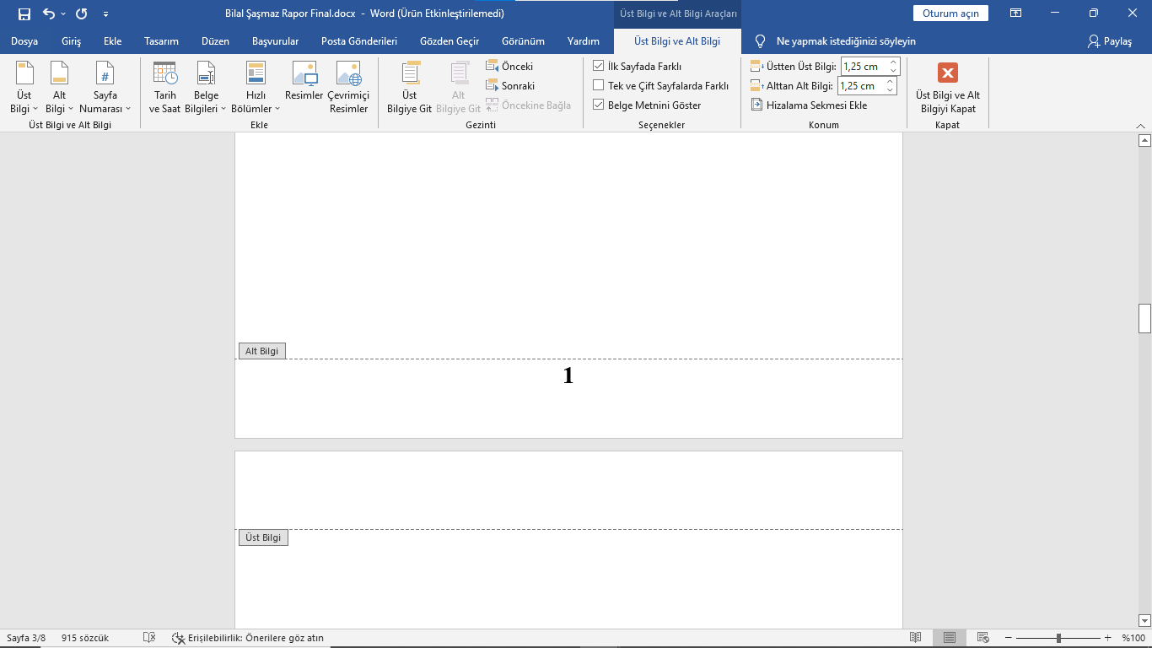Click the %100 zoom level

point(1132,638)
